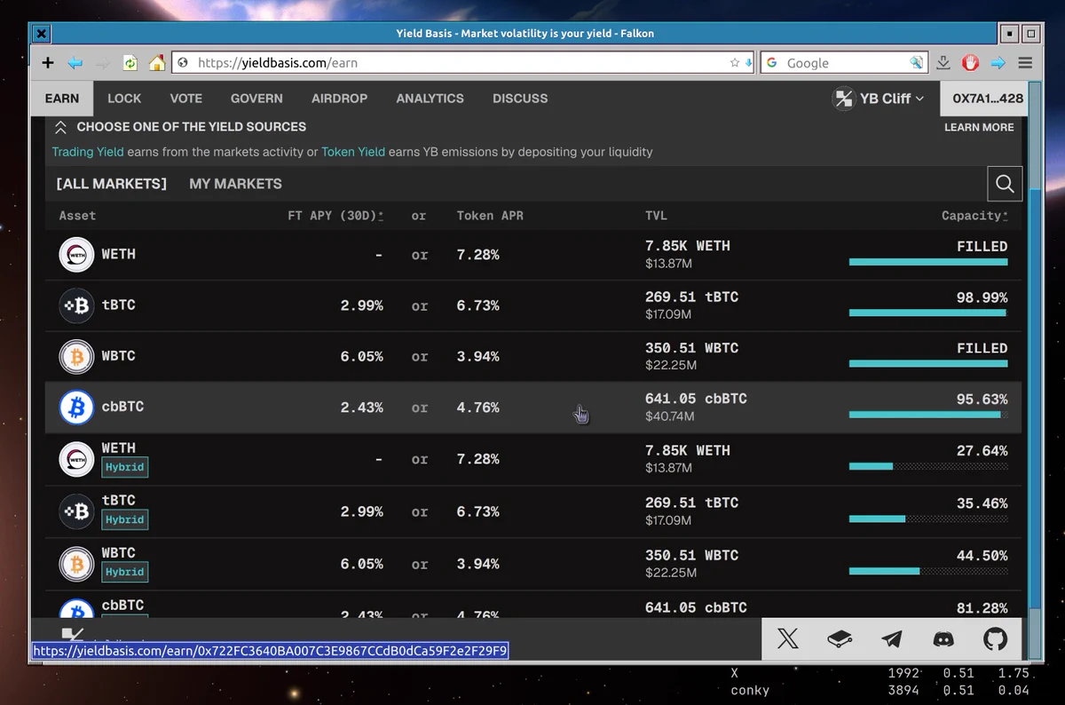Click the search magnifier in Google box
This screenshot has width=1065, height=705.
(917, 63)
